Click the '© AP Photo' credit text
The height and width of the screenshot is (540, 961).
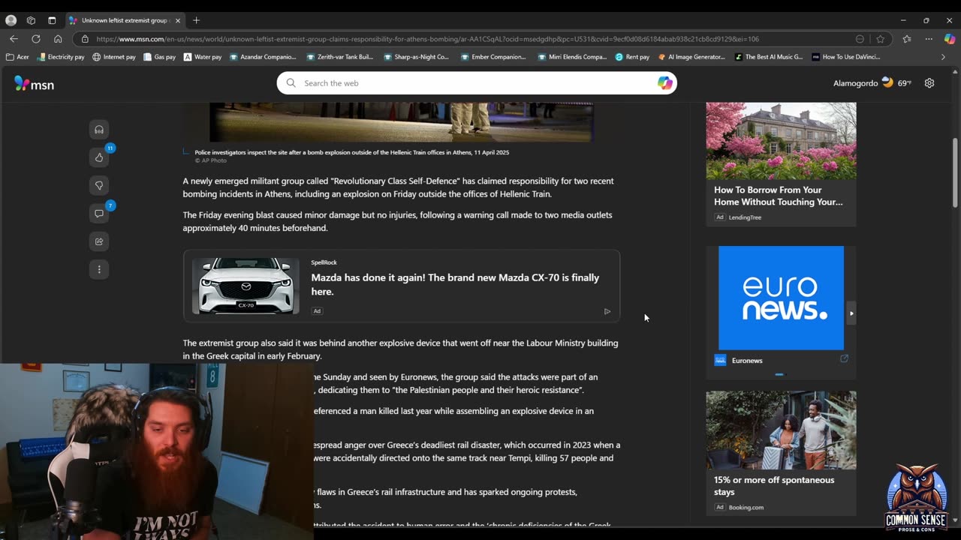[210, 160]
